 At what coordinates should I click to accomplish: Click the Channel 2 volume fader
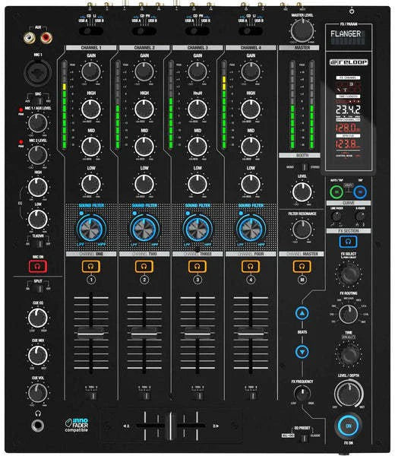pyautogui.click(x=144, y=334)
